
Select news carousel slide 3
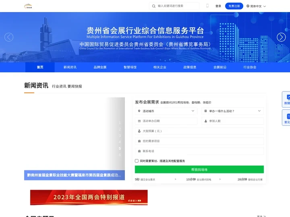coord(120,136)
